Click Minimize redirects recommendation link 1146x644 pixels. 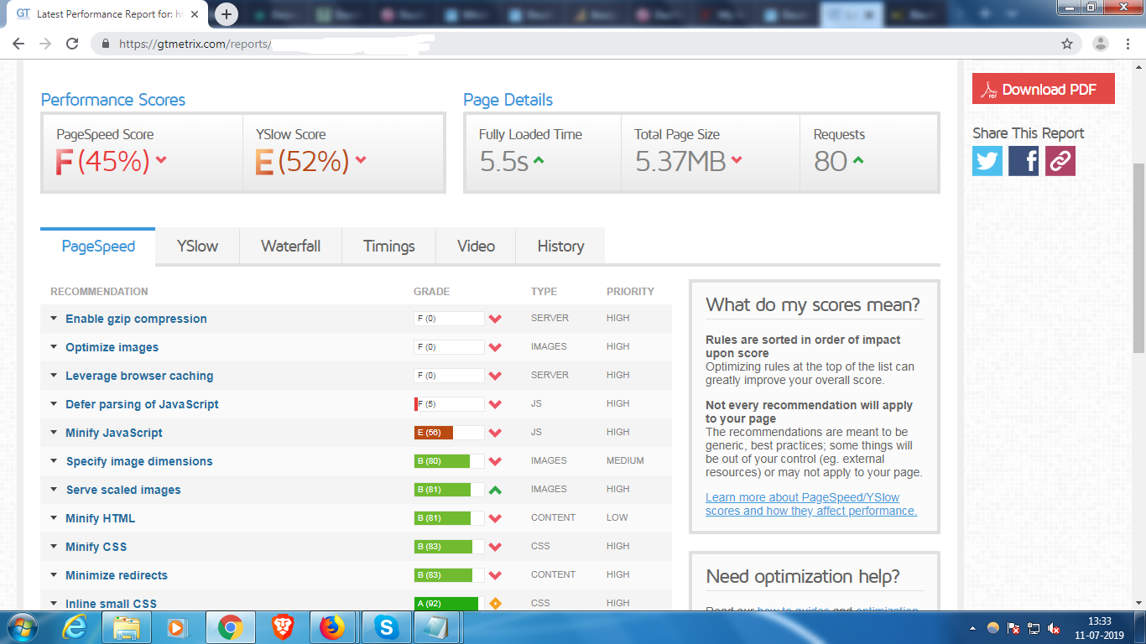[117, 575]
